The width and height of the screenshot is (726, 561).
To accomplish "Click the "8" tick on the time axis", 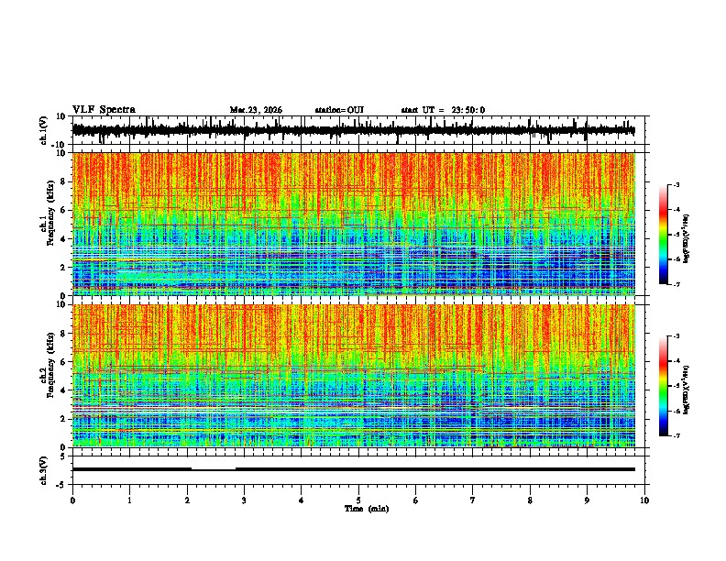I will [530, 500].
